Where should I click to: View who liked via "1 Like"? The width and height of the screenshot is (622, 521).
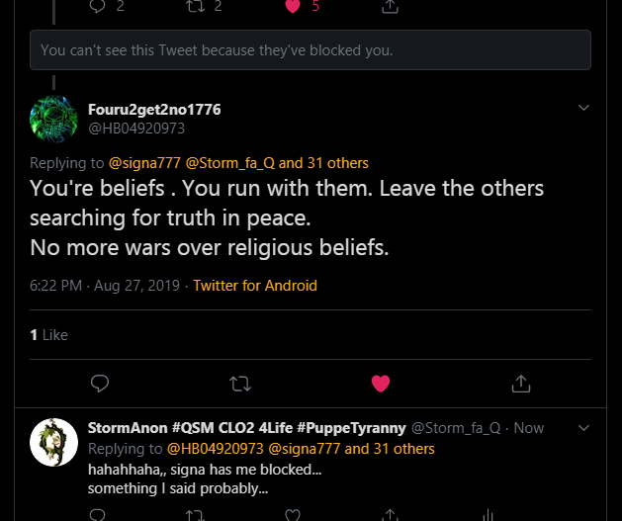[49, 335]
